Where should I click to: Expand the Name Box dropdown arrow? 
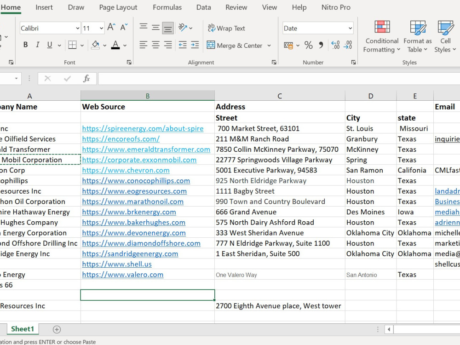pyautogui.click(x=16, y=78)
